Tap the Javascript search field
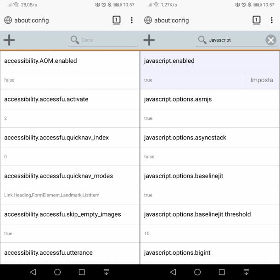The height and width of the screenshot is (280, 280). [234, 40]
